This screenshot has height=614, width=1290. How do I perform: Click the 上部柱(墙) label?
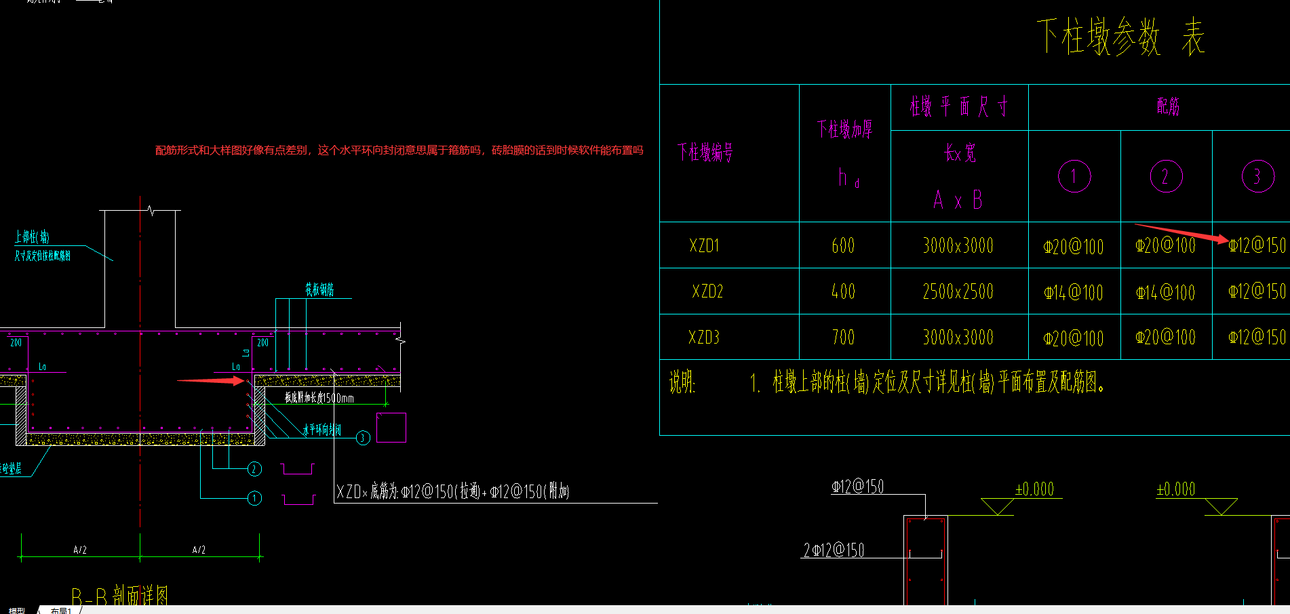pyautogui.click(x=32, y=237)
